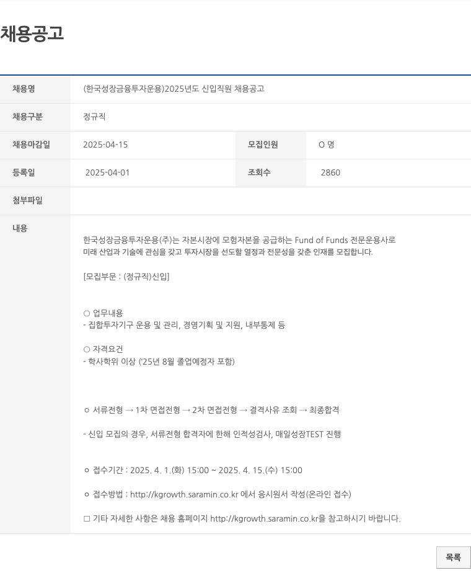Click the 첨부파일 label
471x578 pixels.
(28, 200)
